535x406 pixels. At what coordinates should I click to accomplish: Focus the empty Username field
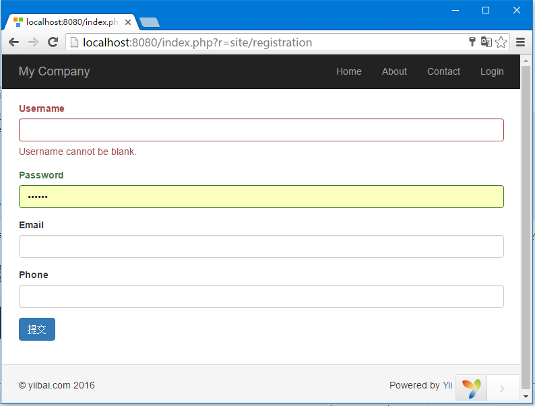[x=261, y=130]
